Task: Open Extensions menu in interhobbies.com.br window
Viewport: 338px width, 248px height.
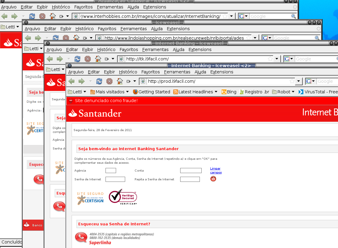Action: [154, 7]
